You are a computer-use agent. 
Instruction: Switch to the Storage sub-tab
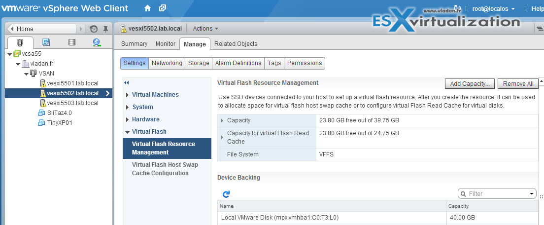pos(199,63)
